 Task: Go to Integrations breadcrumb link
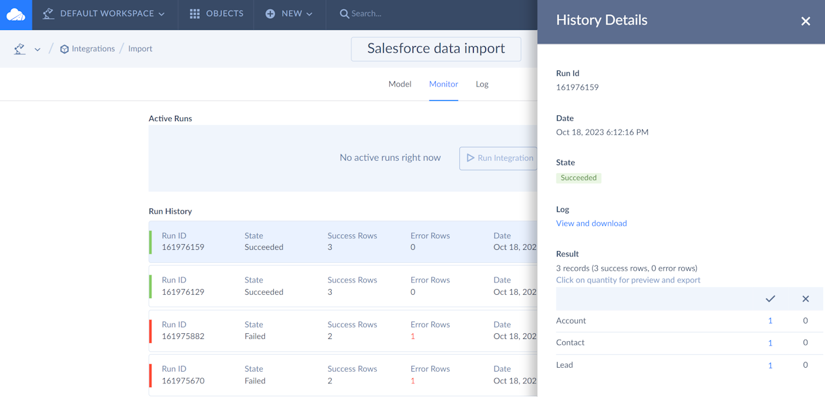pyautogui.click(x=93, y=49)
